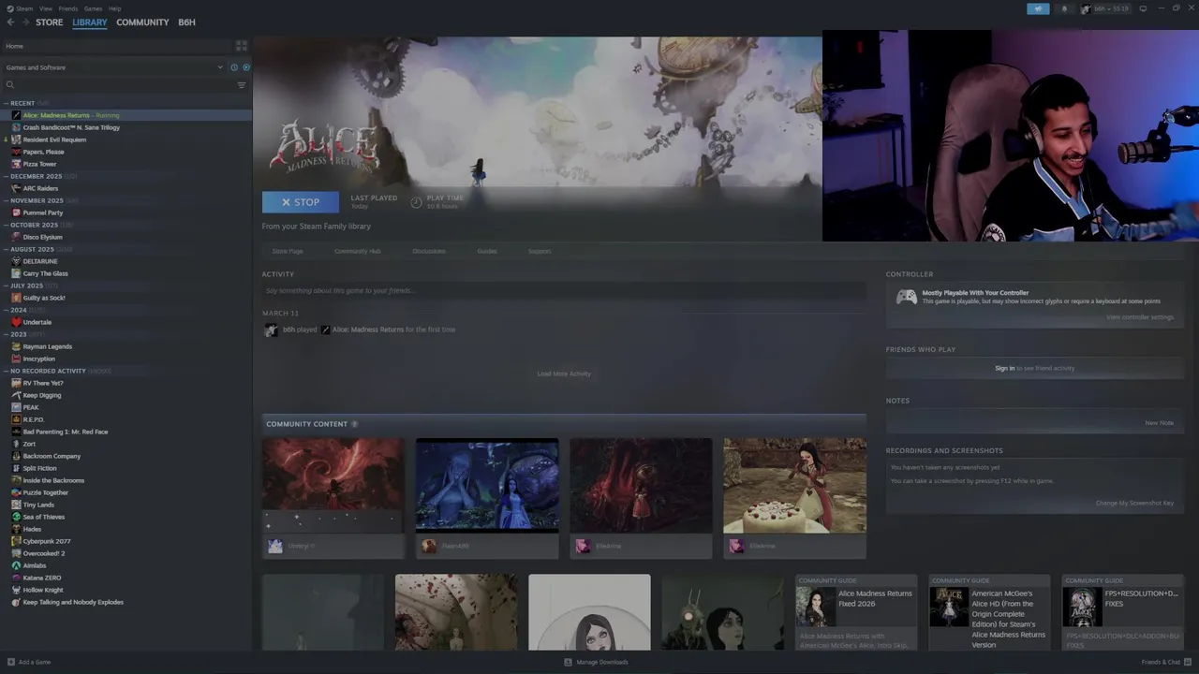Stop the running game
The width and height of the screenshot is (1199, 674).
(301, 202)
